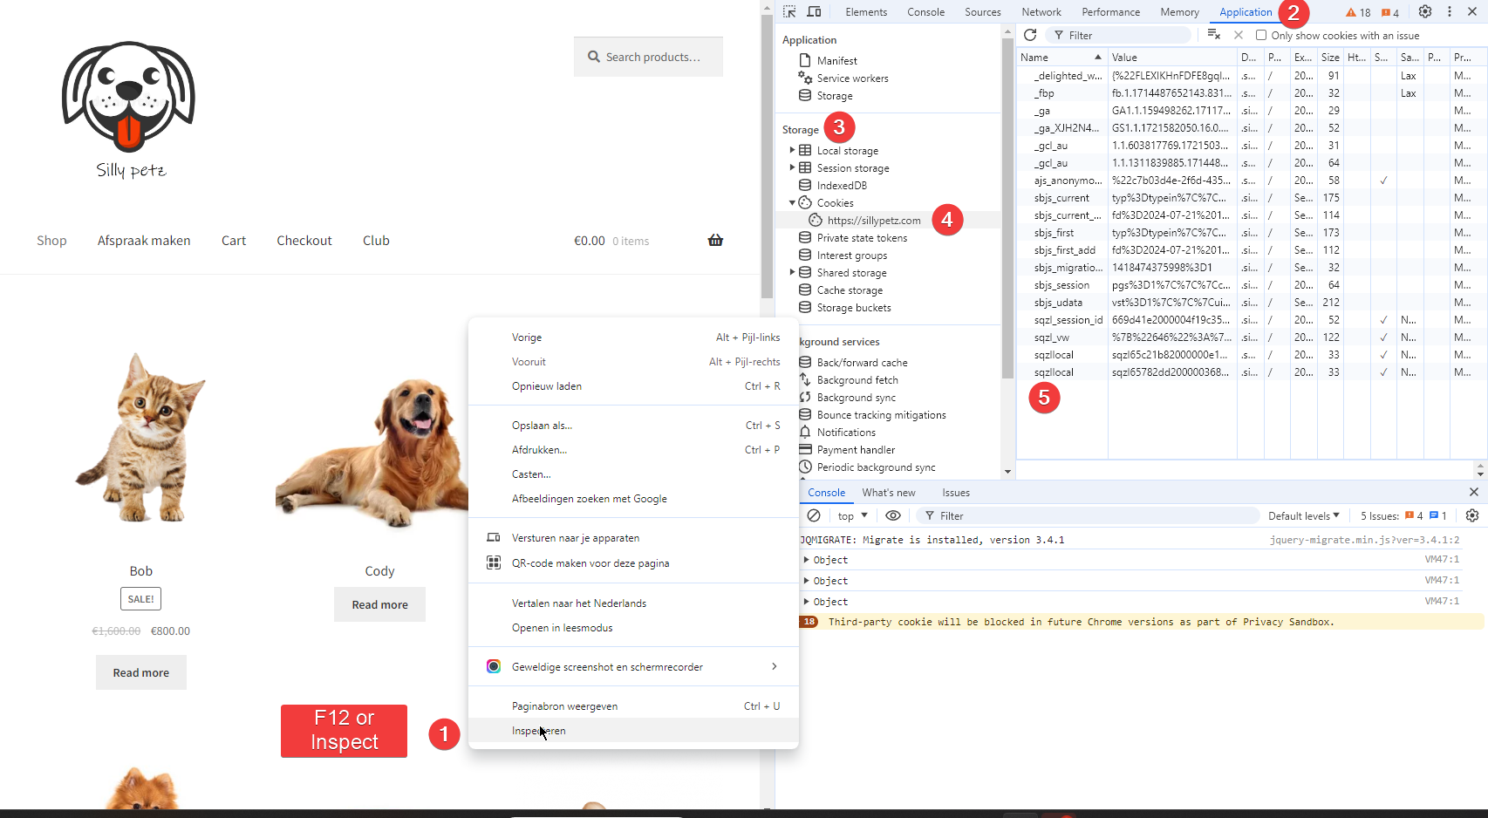Open live expression eye icon
The width and height of the screenshot is (1488, 818).
coord(893,515)
